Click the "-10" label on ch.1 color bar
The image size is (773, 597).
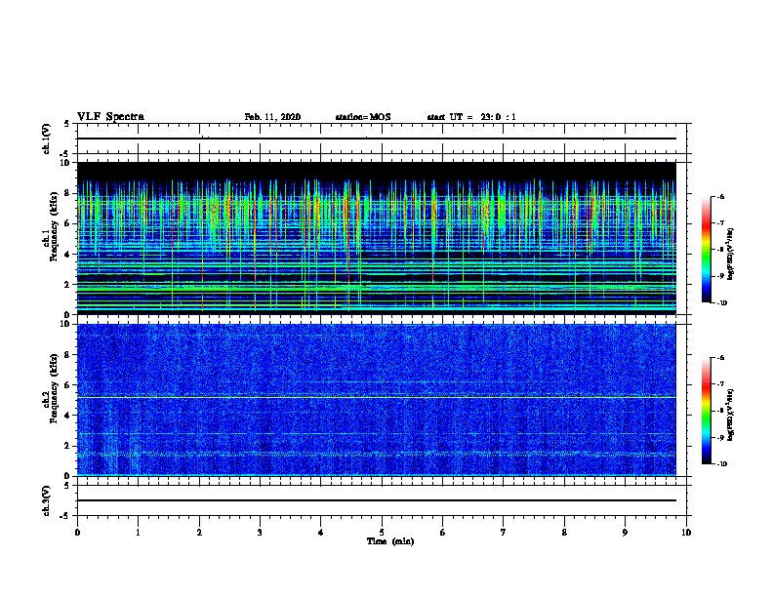722,303
